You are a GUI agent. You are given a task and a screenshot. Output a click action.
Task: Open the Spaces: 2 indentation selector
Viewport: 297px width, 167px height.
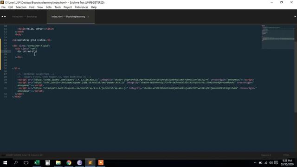pos(266,155)
